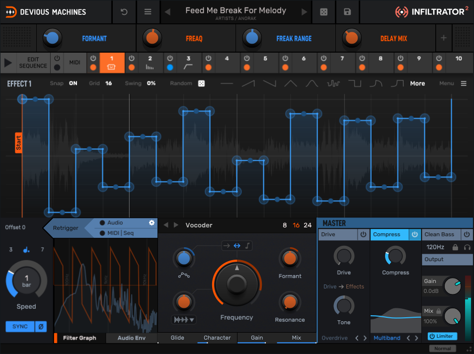
Task: Save preset with the floppy disk icon
Action: coord(347,12)
